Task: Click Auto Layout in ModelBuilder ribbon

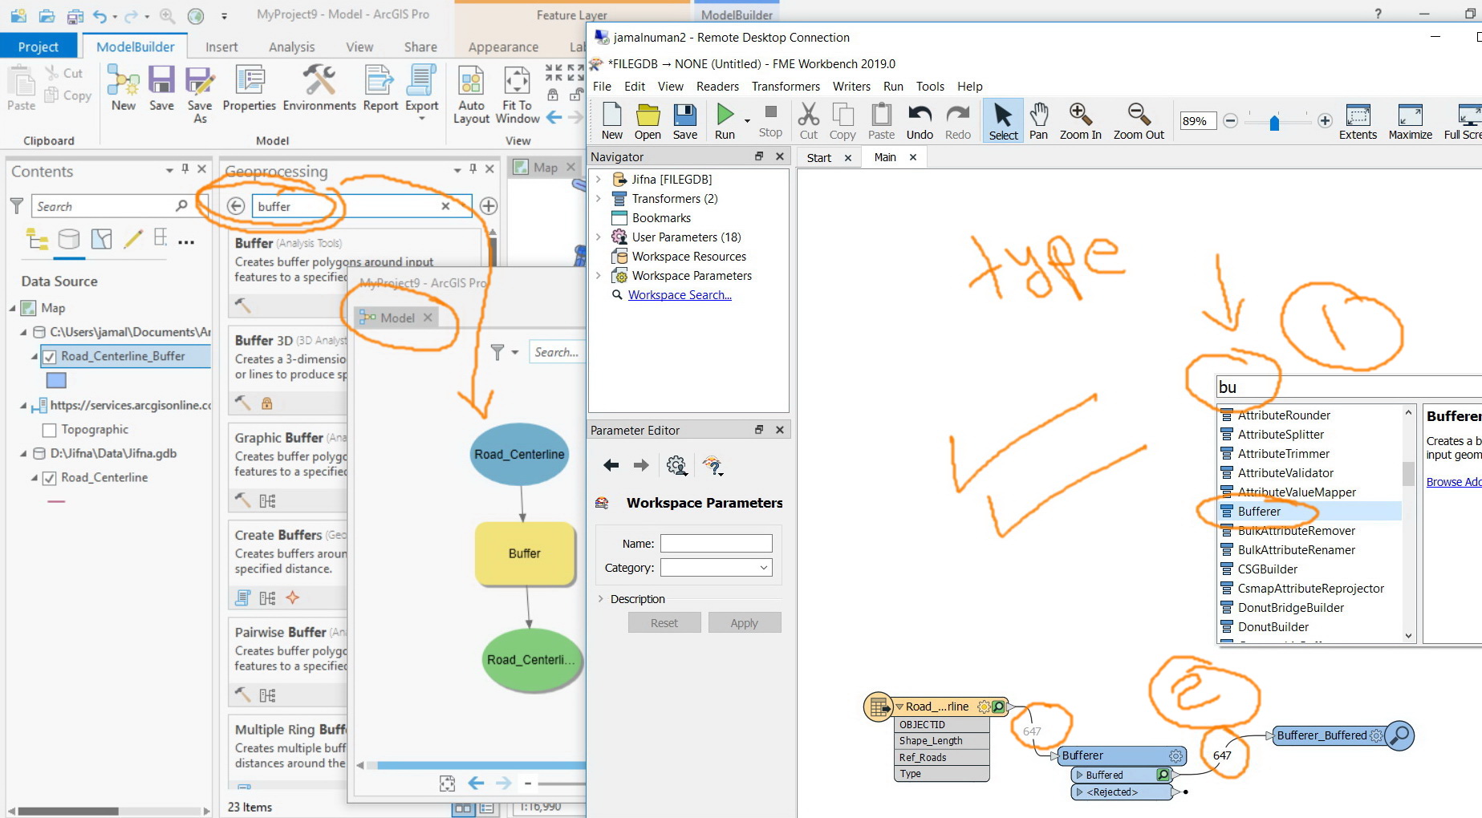Action: click(471, 95)
